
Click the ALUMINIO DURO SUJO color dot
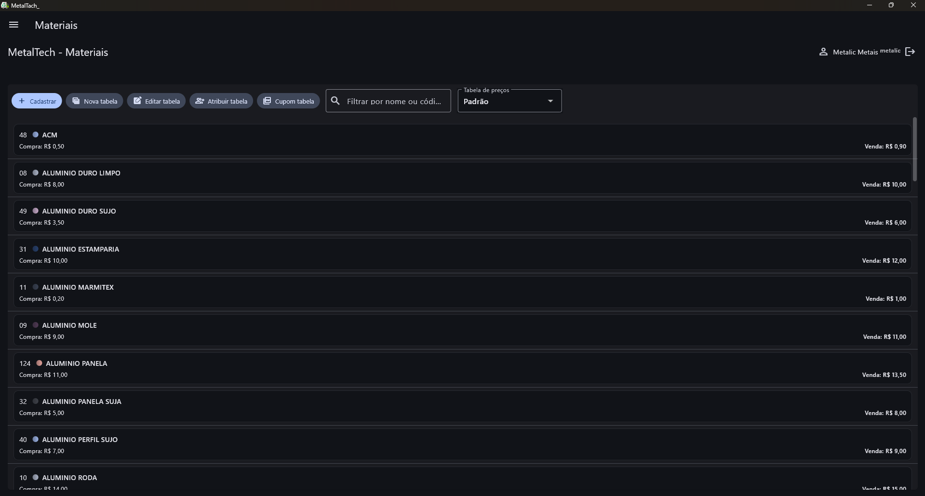click(x=35, y=211)
